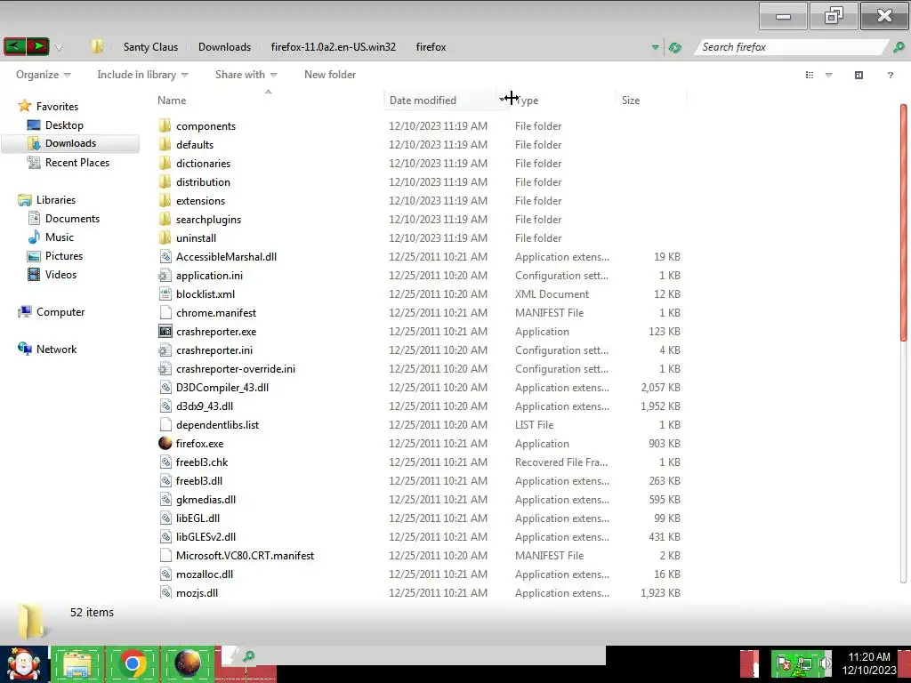Image resolution: width=911 pixels, height=683 pixels.
Task: Click Santy Claus in the address path
Action: (x=150, y=47)
